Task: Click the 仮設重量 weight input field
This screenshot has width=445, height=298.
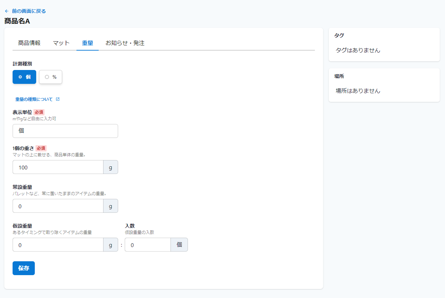Action: (x=58, y=245)
